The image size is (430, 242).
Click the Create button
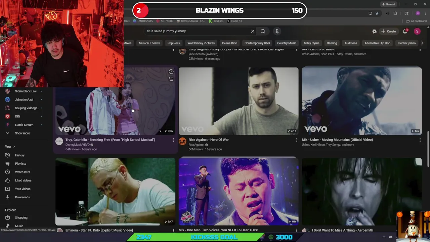[x=388, y=31]
